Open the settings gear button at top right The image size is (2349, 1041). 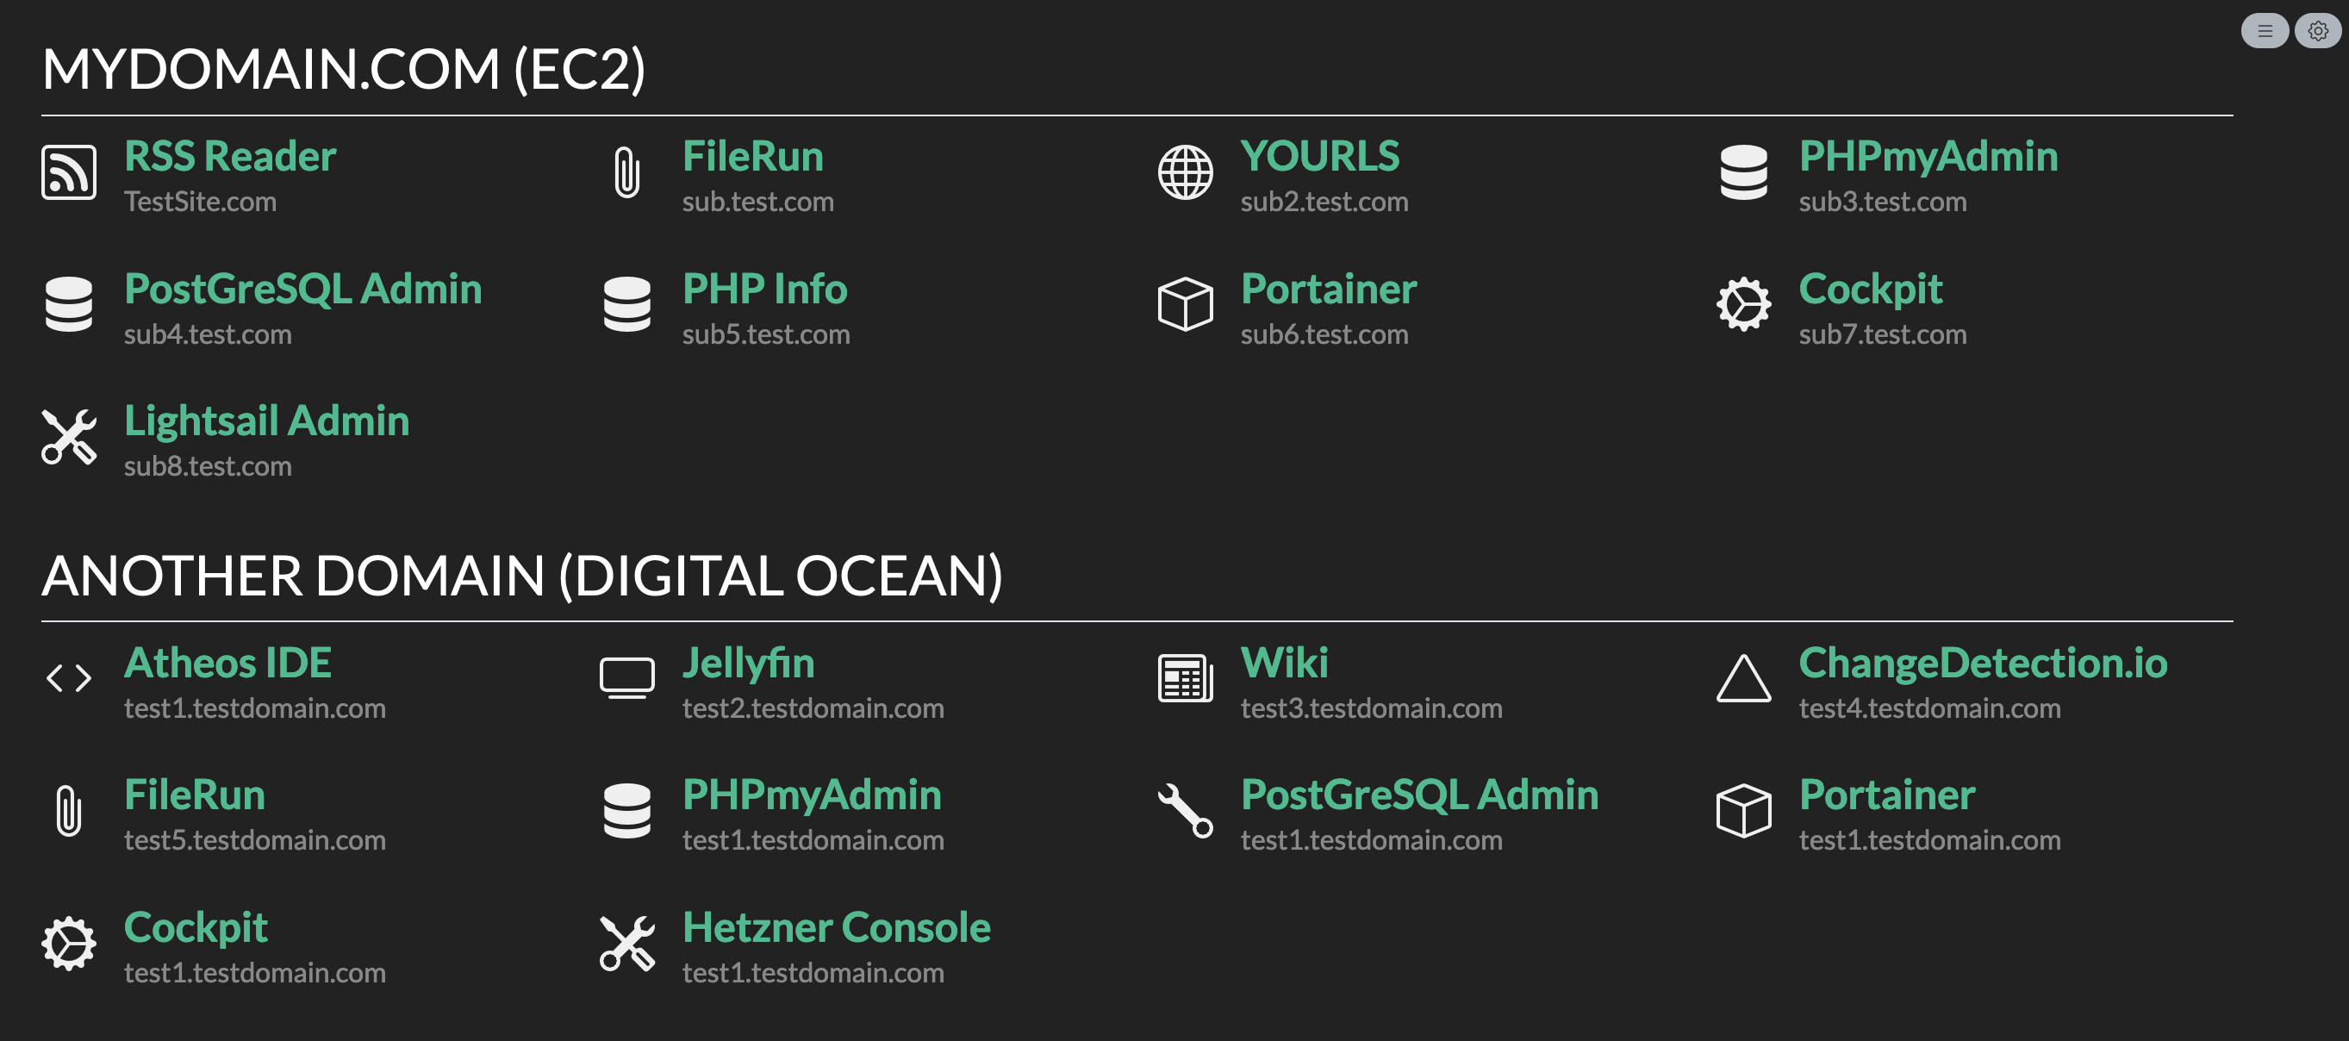tap(2317, 31)
